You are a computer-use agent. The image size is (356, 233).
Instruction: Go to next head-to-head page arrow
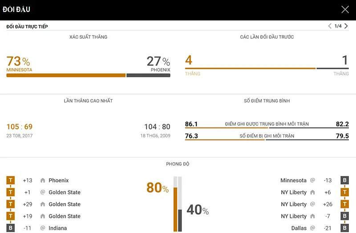tap(346, 26)
